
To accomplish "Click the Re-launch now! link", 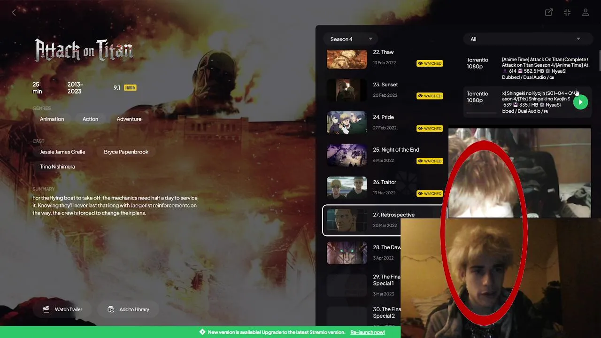I will point(368,332).
